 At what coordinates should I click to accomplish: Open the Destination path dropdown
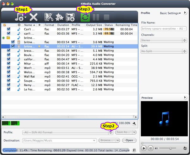pos(94,140)
